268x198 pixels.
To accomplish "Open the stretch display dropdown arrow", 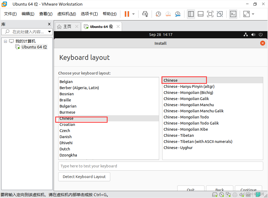I will tap(253, 14).
